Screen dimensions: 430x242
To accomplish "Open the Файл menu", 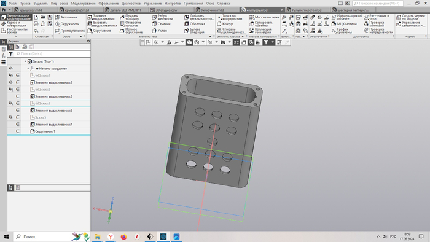I will 12,4.
